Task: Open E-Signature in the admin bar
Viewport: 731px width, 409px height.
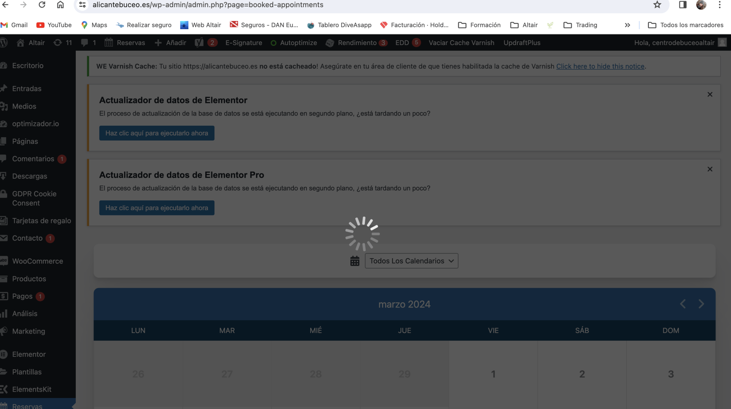Action: coord(244,42)
